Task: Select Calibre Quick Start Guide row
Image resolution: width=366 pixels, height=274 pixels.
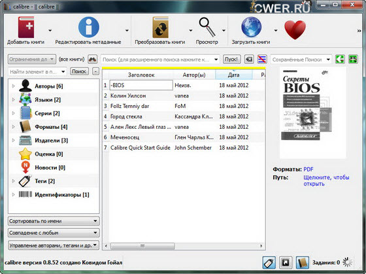Action: click(x=184, y=148)
